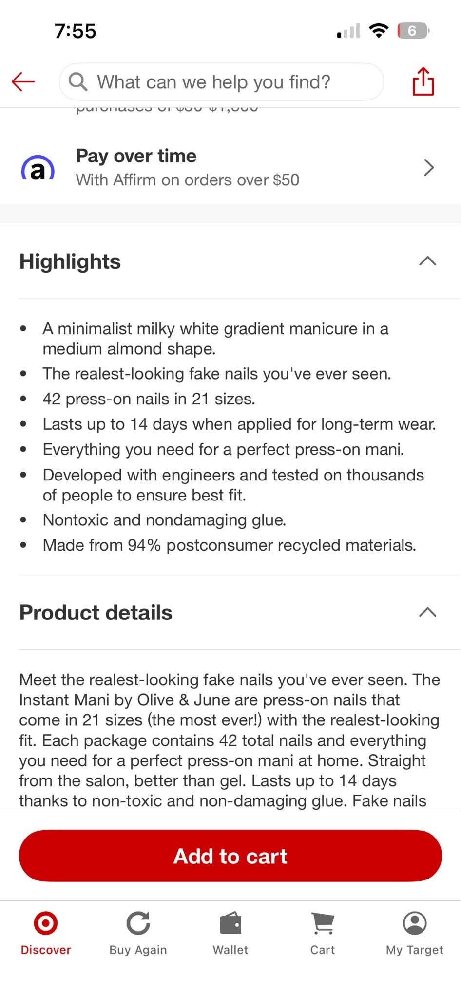Tap the Product details heading
The height and width of the screenshot is (999, 461).
click(96, 612)
